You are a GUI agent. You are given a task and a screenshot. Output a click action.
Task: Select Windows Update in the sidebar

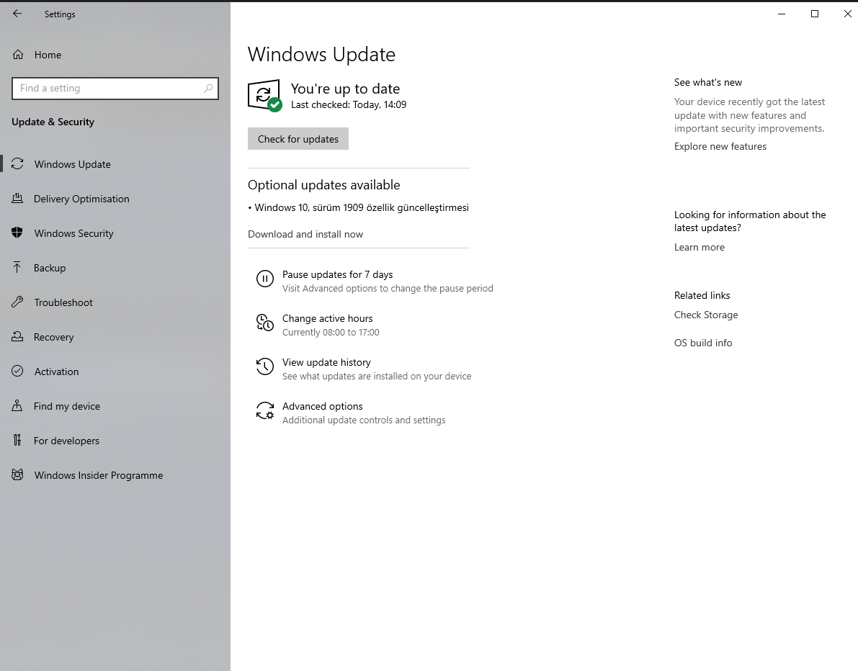click(x=72, y=164)
